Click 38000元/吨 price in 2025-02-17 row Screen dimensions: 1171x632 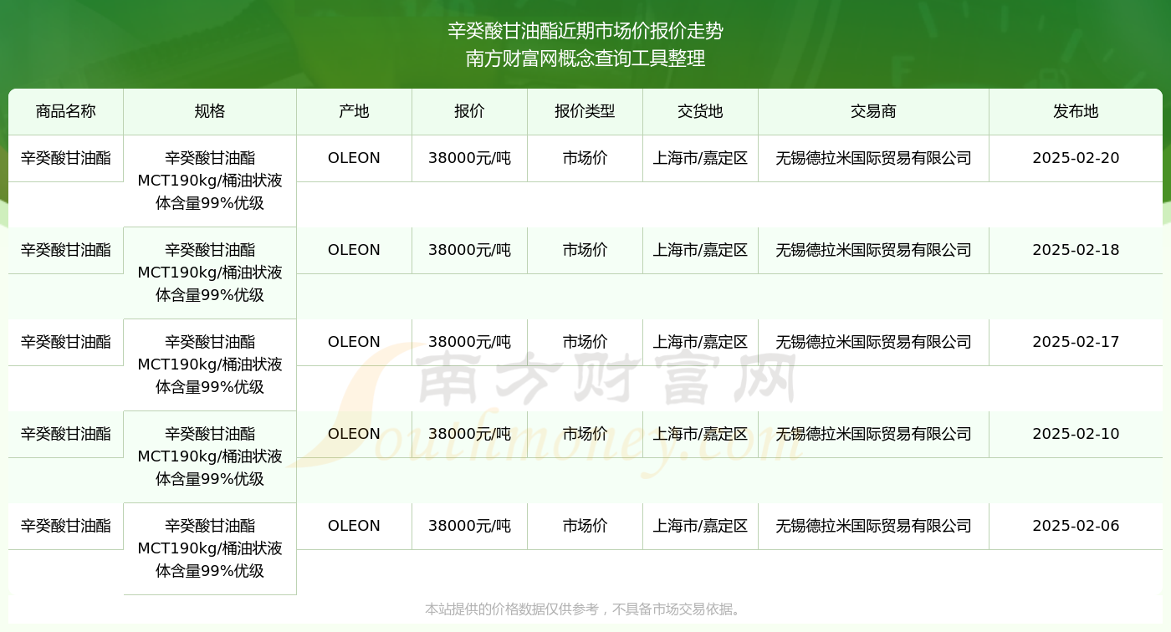(469, 342)
